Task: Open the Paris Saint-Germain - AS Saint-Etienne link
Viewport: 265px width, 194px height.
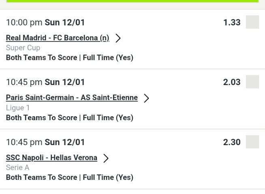Action: tap(72, 98)
